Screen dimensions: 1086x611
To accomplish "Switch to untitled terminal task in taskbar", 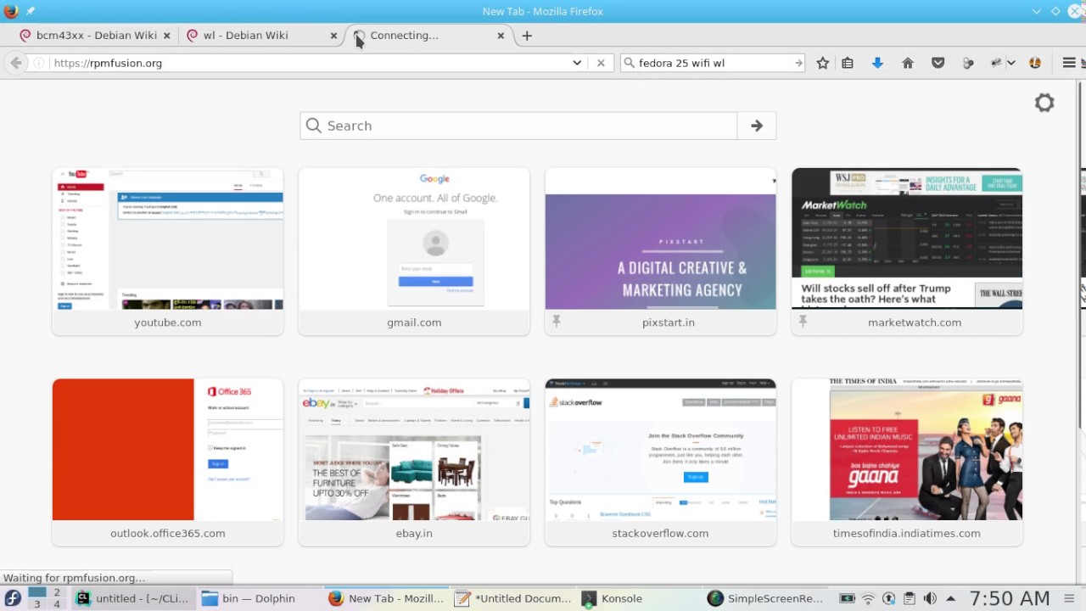I will 133,598.
